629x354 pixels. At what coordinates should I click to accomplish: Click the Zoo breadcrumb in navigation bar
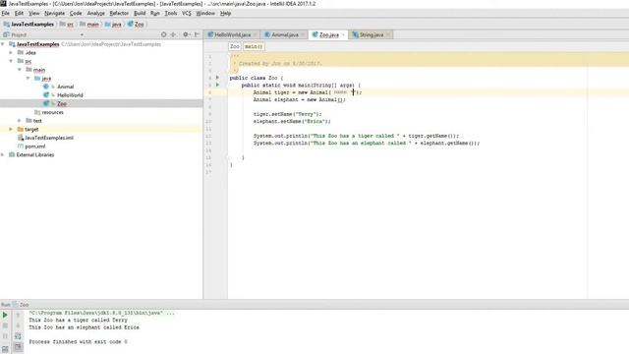pos(136,24)
